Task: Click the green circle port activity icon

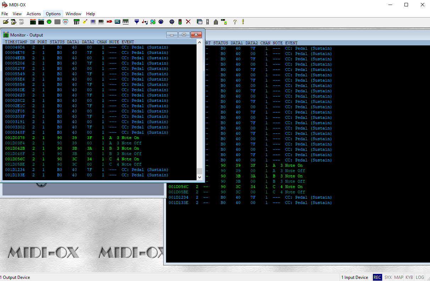Action: (49, 22)
